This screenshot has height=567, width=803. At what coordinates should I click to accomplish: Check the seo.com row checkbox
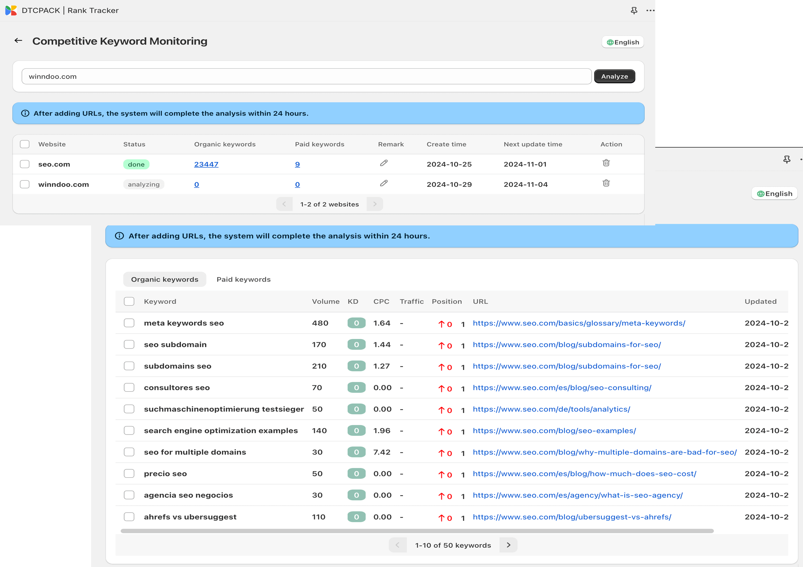[x=25, y=164]
